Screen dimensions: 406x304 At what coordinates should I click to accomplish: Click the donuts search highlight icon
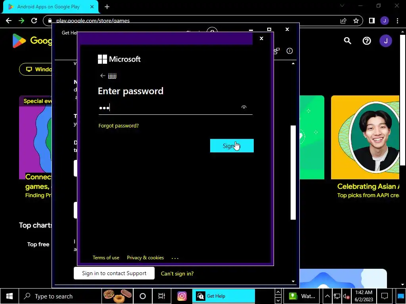click(117, 296)
